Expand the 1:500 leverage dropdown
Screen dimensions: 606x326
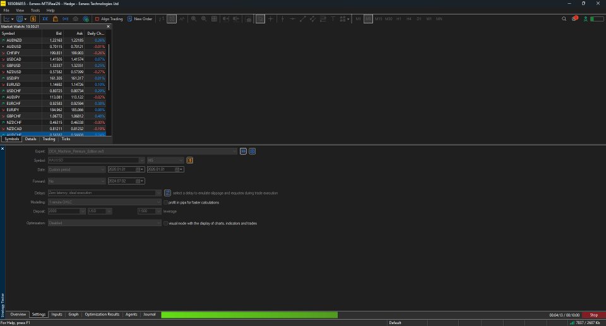point(158,211)
